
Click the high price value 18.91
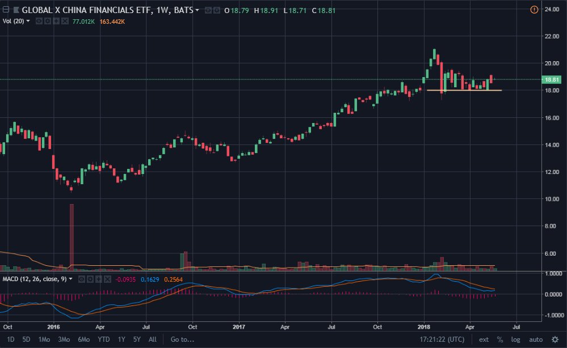click(x=269, y=10)
